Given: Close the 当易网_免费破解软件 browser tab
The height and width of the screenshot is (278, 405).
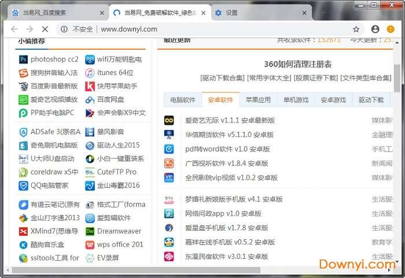Looking at the screenshot, I should pos(204,13).
